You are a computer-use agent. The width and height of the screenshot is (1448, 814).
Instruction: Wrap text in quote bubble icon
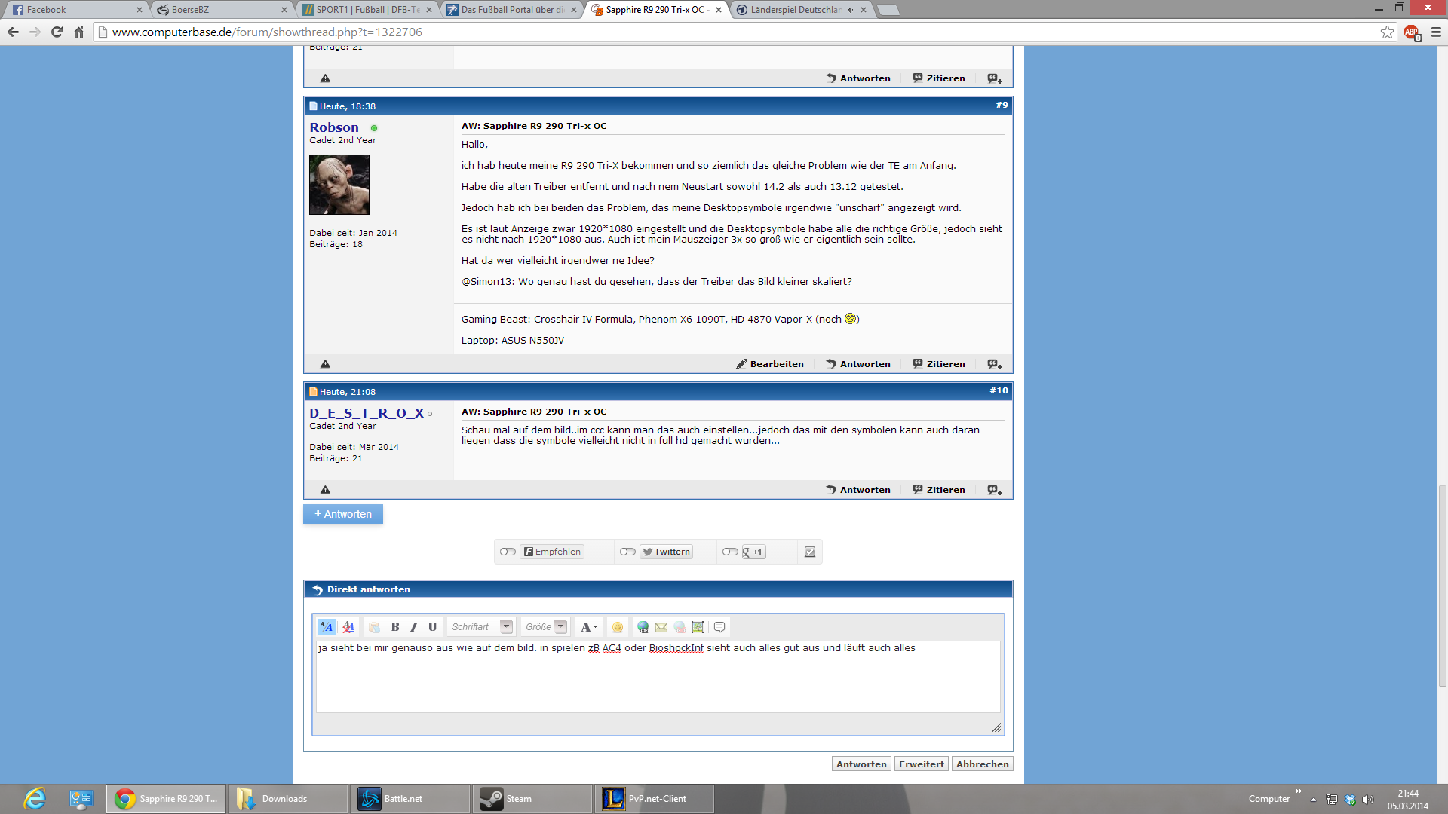click(x=719, y=627)
